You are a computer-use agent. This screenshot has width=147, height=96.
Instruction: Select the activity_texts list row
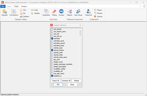click(x=65, y=55)
